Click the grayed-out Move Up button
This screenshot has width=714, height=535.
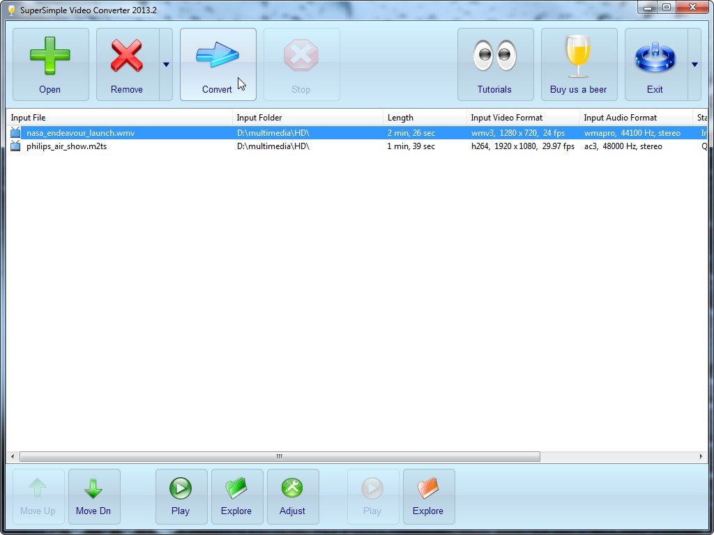point(38,496)
